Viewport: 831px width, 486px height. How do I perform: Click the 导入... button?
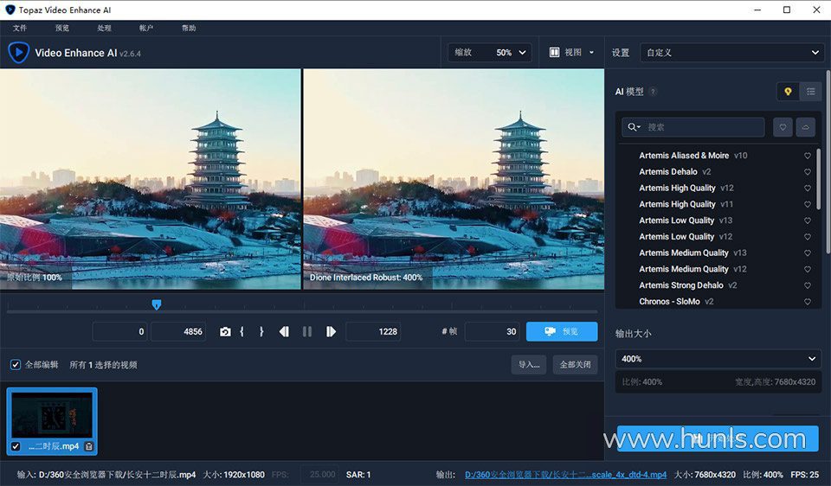click(x=528, y=365)
